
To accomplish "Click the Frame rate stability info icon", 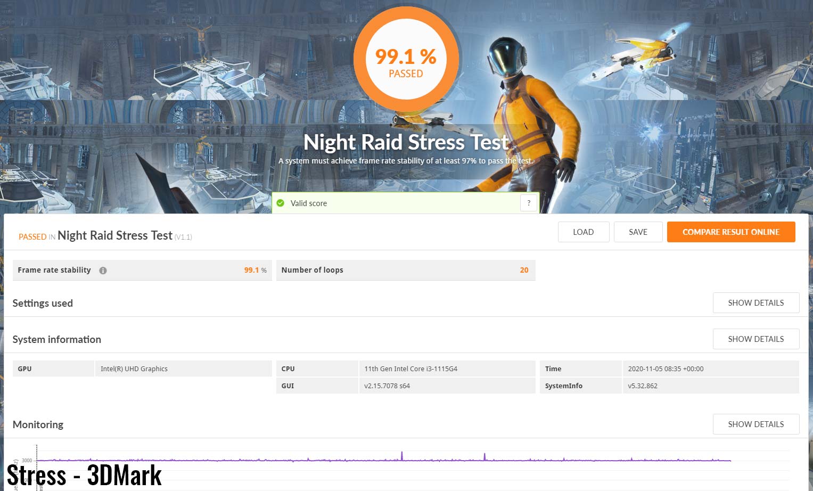I will point(103,271).
